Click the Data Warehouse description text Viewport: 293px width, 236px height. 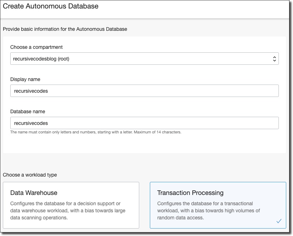coord(68,211)
